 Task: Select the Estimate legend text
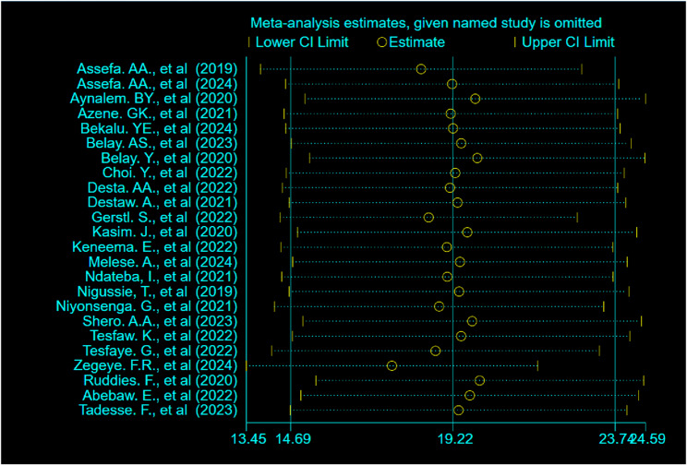pos(416,42)
